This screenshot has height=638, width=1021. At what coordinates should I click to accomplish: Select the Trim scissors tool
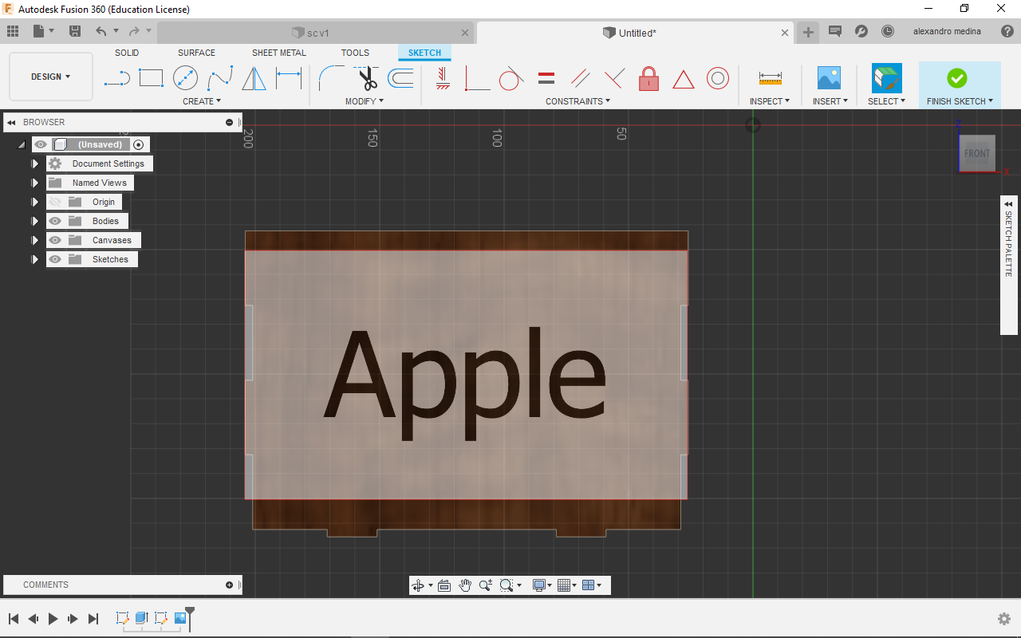[367, 78]
